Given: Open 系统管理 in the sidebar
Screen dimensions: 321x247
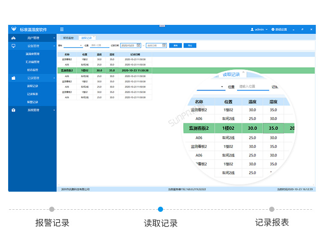Looking at the screenshot, I should pos(33,110).
